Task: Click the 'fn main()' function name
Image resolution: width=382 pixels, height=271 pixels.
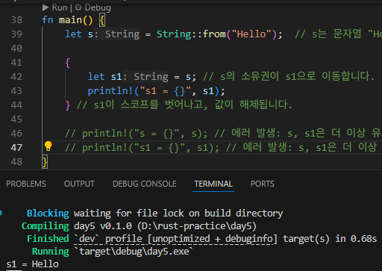Action: (70, 20)
